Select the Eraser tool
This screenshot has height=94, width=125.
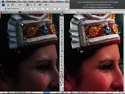pyautogui.click(x=61, y=48)
